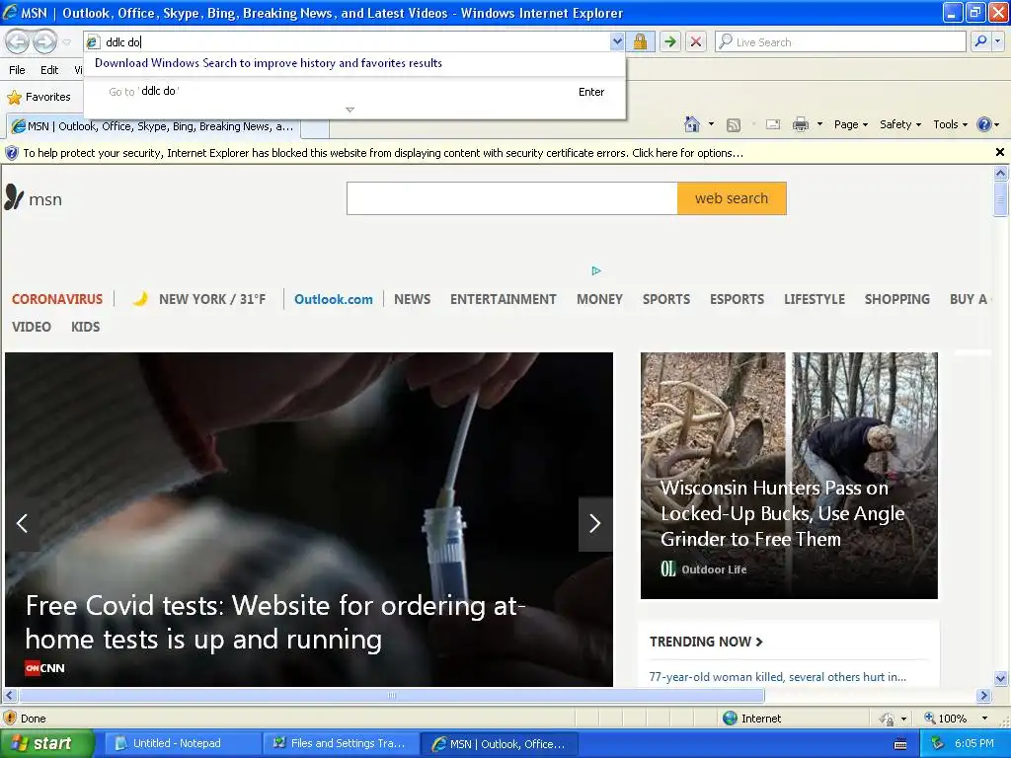Screen dimensions: 1011x758
Task: Open the File menu
Action: click(18, 70)
